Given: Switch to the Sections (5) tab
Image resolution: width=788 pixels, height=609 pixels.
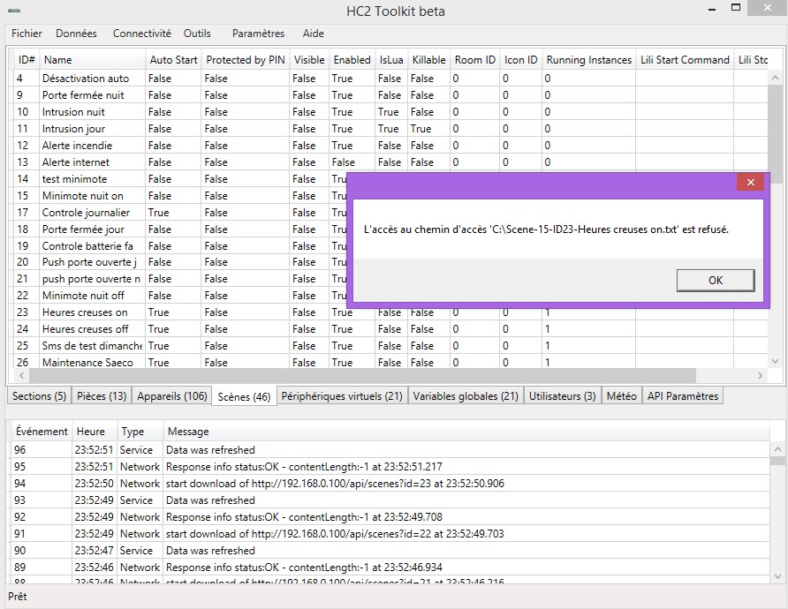Looking at the screenshot, I should (39, 396).
